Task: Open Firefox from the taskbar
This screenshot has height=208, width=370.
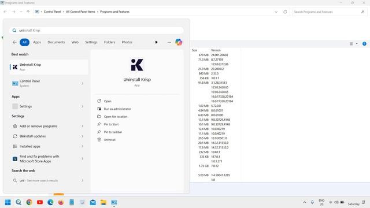Action: tap(61, 202)
